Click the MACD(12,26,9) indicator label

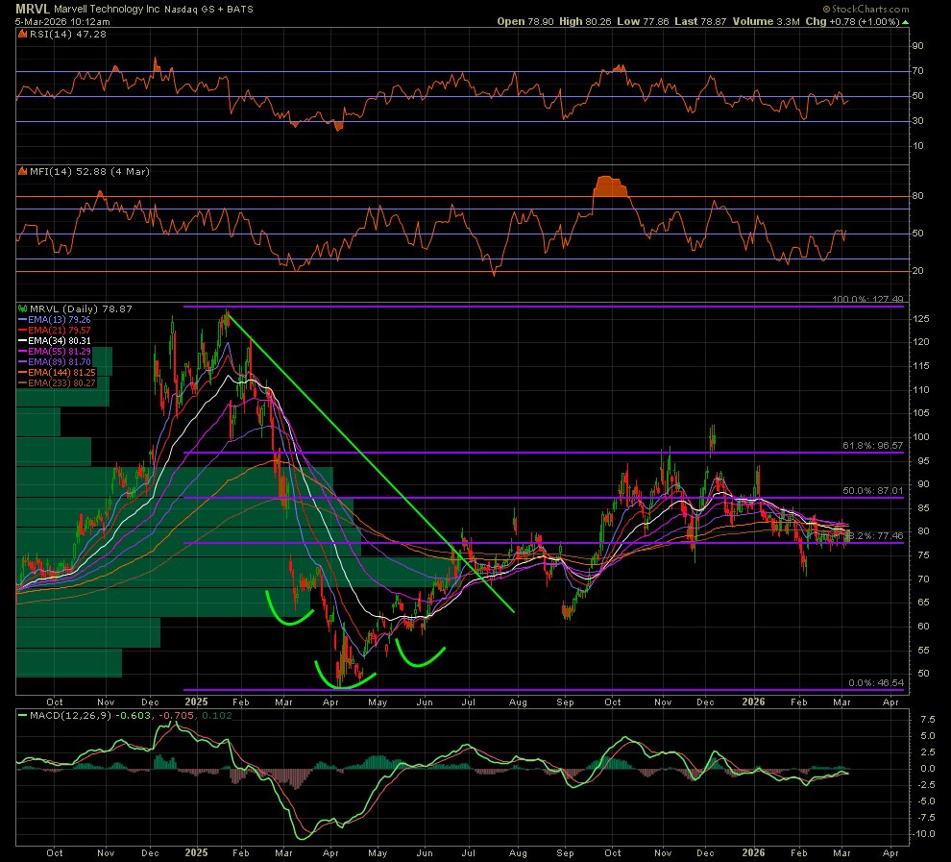(x=70, y=715)
